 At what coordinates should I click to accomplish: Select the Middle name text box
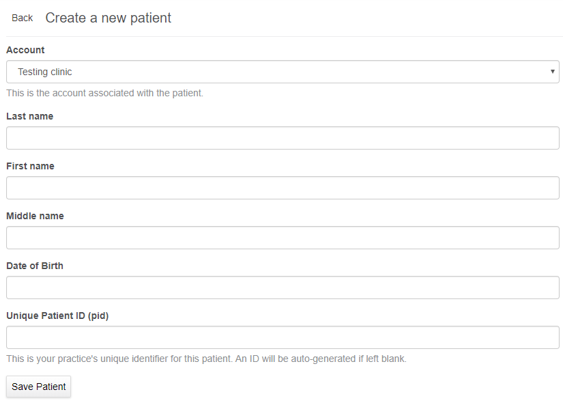click(283, 238)
